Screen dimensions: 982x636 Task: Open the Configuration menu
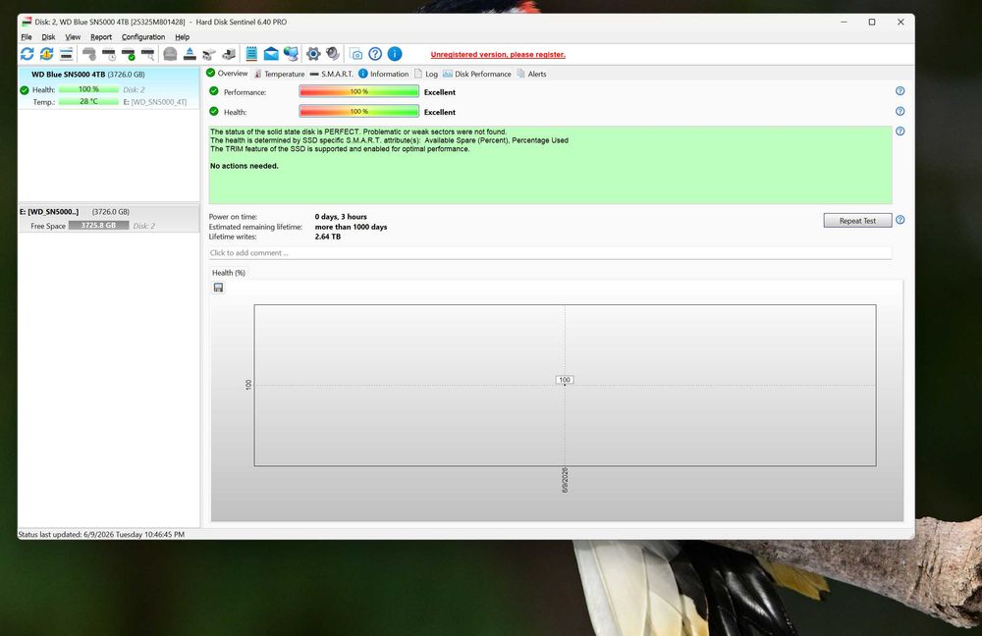coord(143,37)
